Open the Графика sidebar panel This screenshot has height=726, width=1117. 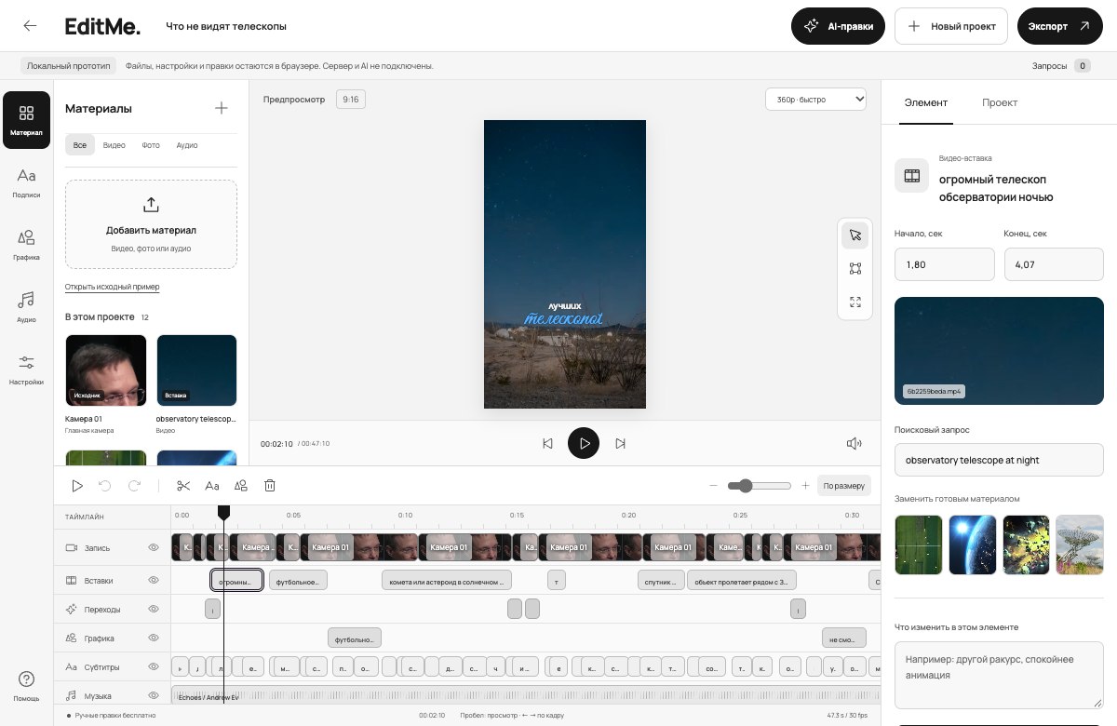coord(26,245)
